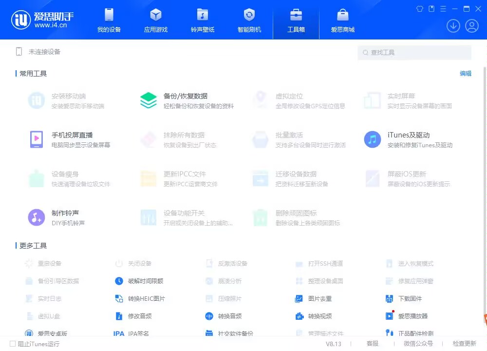Open the 图片去重 duplicate photo tool
487x351 pixels.
300,298
